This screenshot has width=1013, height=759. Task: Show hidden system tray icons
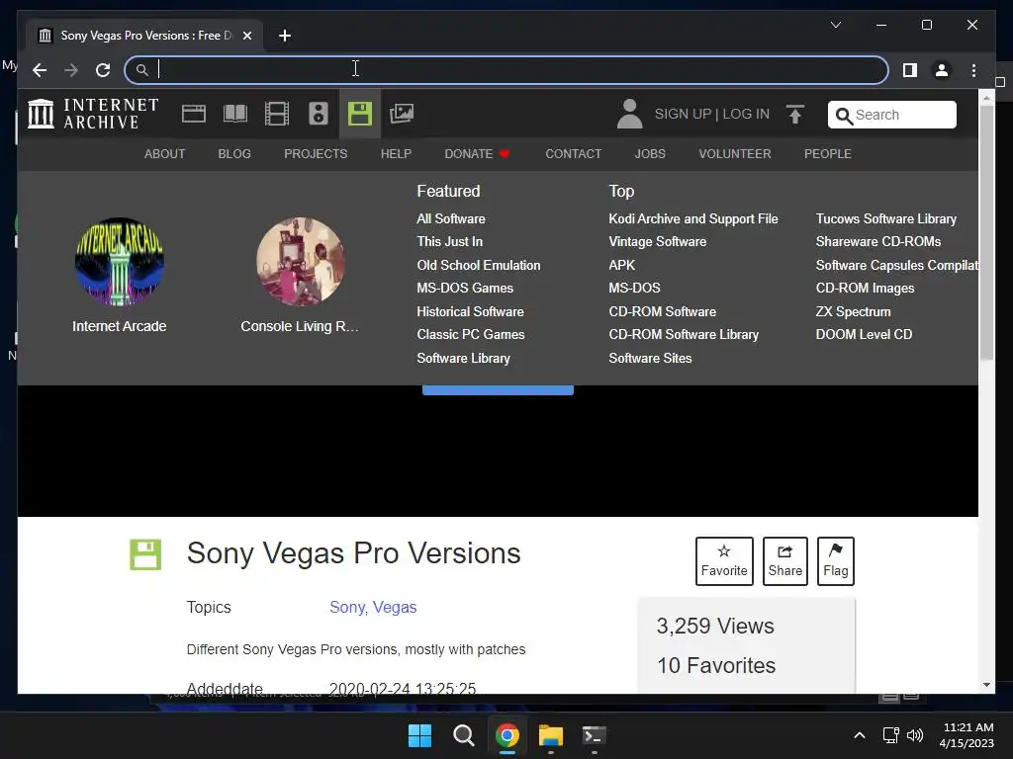(x=860, y=735)
